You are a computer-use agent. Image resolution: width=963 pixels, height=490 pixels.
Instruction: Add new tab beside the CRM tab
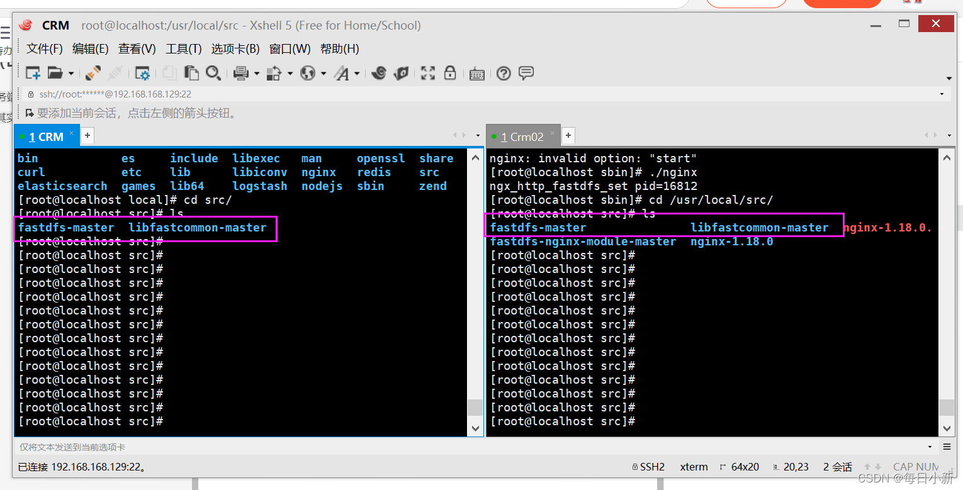pos(87,135)
